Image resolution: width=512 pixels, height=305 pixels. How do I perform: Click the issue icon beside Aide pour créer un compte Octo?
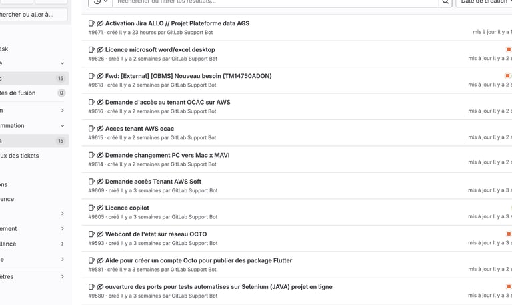tap(91, 260)
